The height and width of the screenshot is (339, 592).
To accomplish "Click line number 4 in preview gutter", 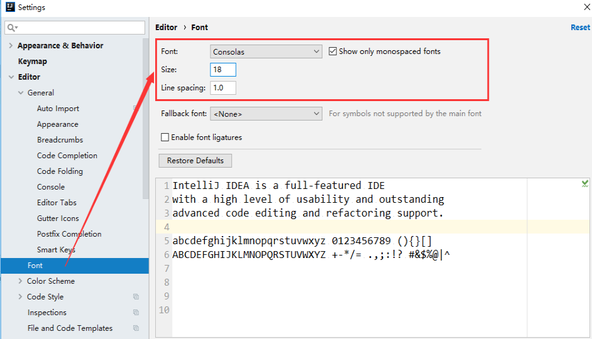I will pyautogui.click(x=167, y=227).
